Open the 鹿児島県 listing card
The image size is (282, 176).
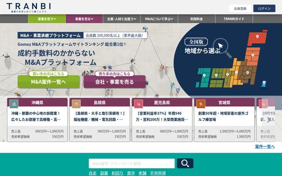tap(162, 120)
